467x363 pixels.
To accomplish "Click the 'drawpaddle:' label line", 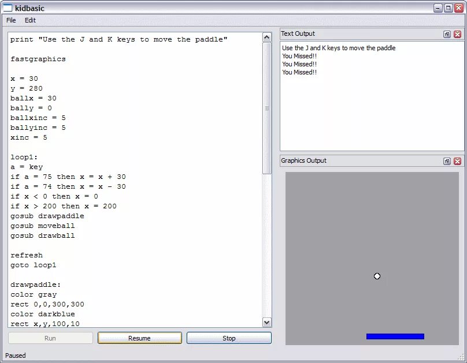I will [x=35, y=285].
